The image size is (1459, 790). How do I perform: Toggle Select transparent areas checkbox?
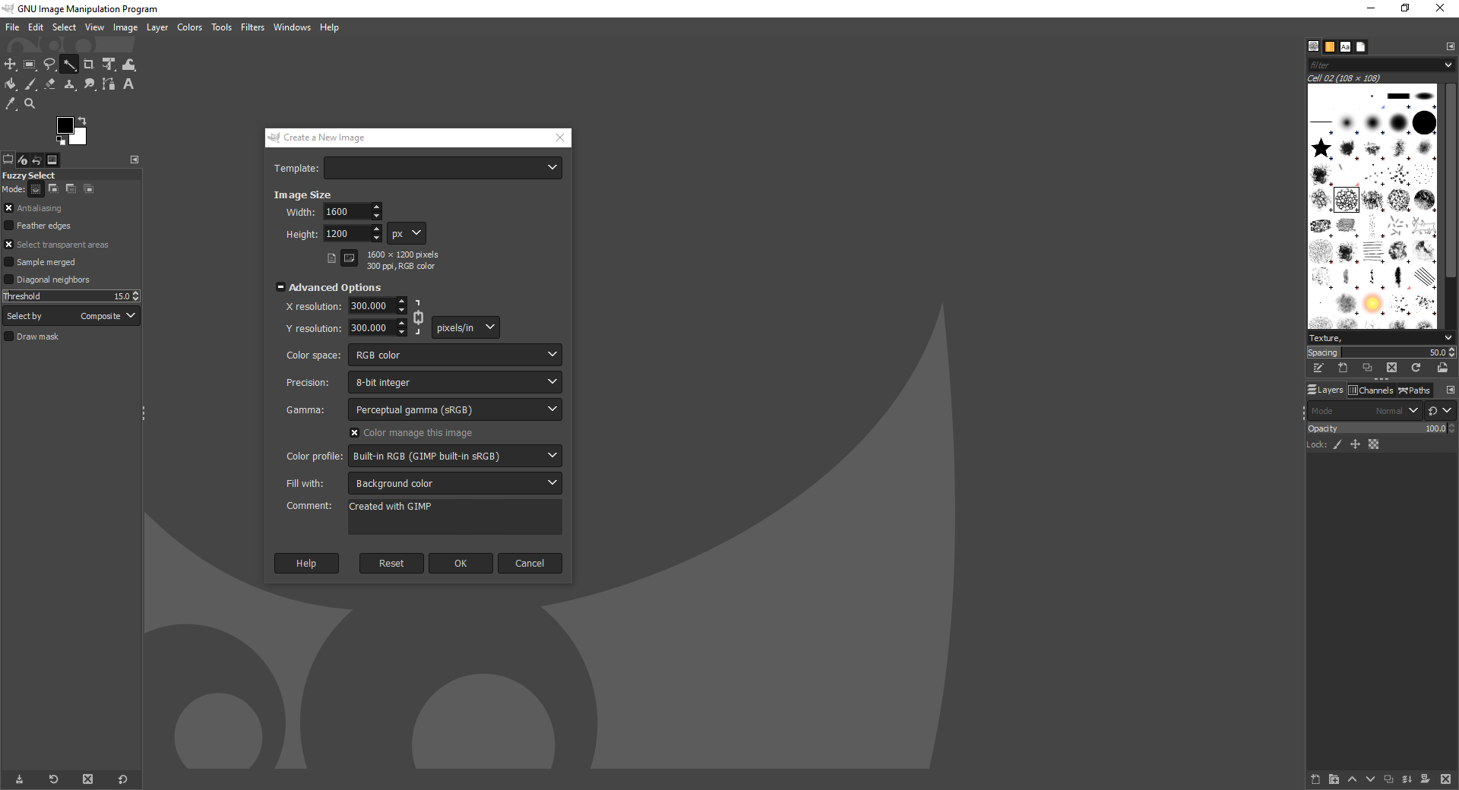pyautogui.click(x=9, y=245)
